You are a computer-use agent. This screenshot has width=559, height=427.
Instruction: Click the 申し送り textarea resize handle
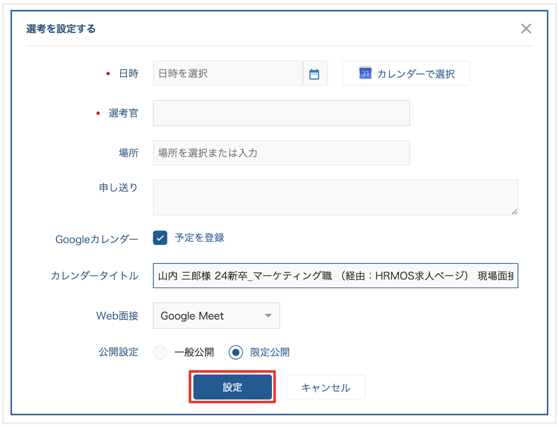514,212
